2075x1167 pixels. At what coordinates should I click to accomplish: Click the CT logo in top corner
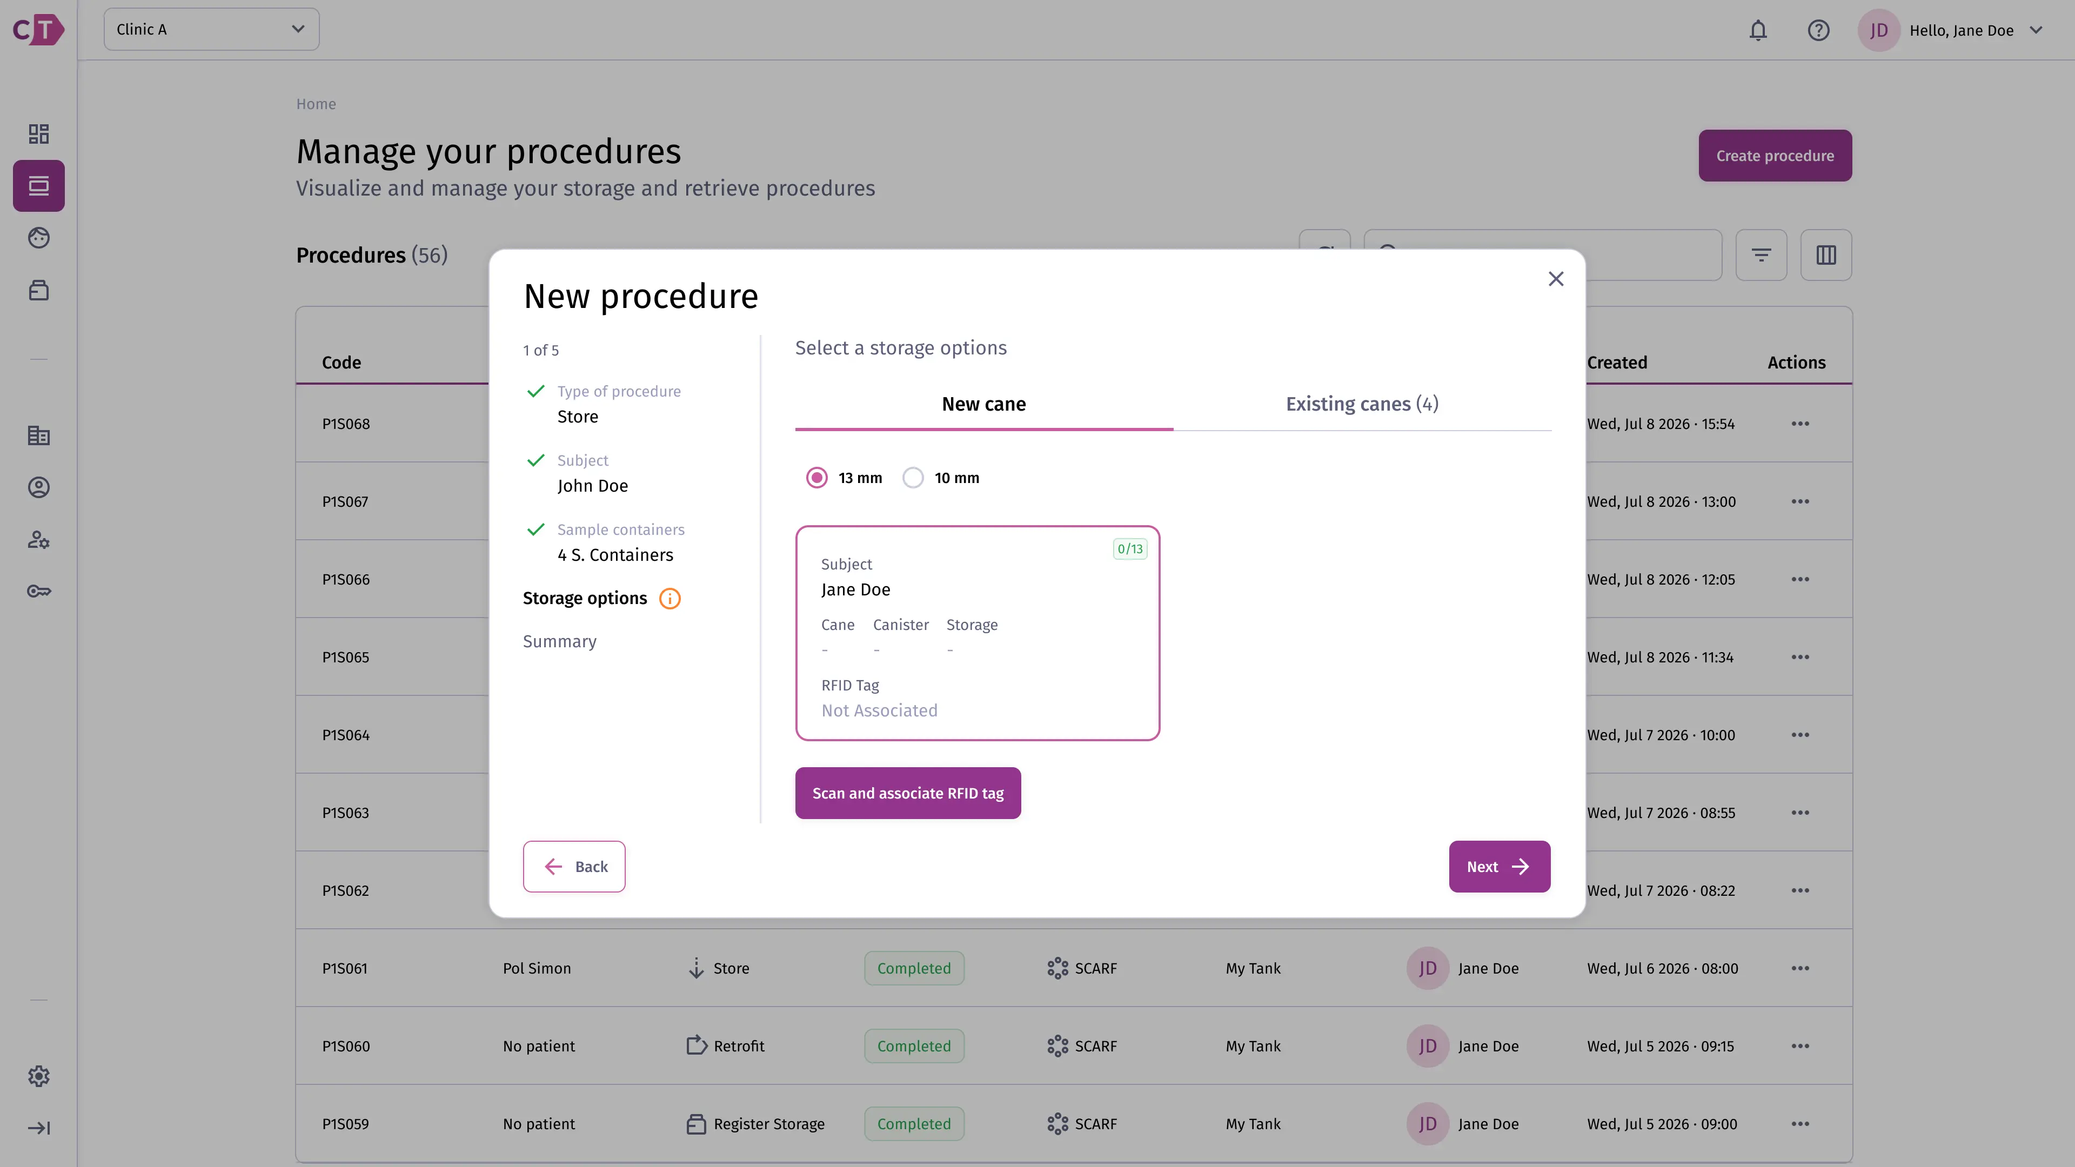click(39, 30)
